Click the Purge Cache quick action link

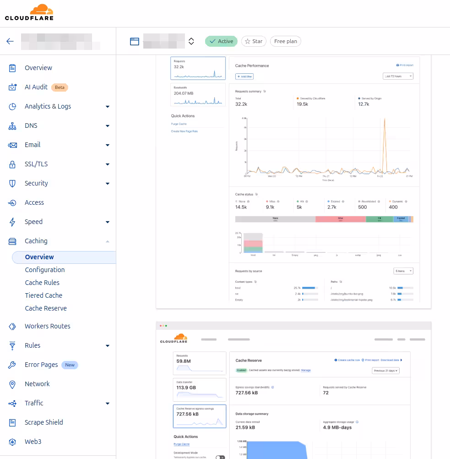coord(179,124)
